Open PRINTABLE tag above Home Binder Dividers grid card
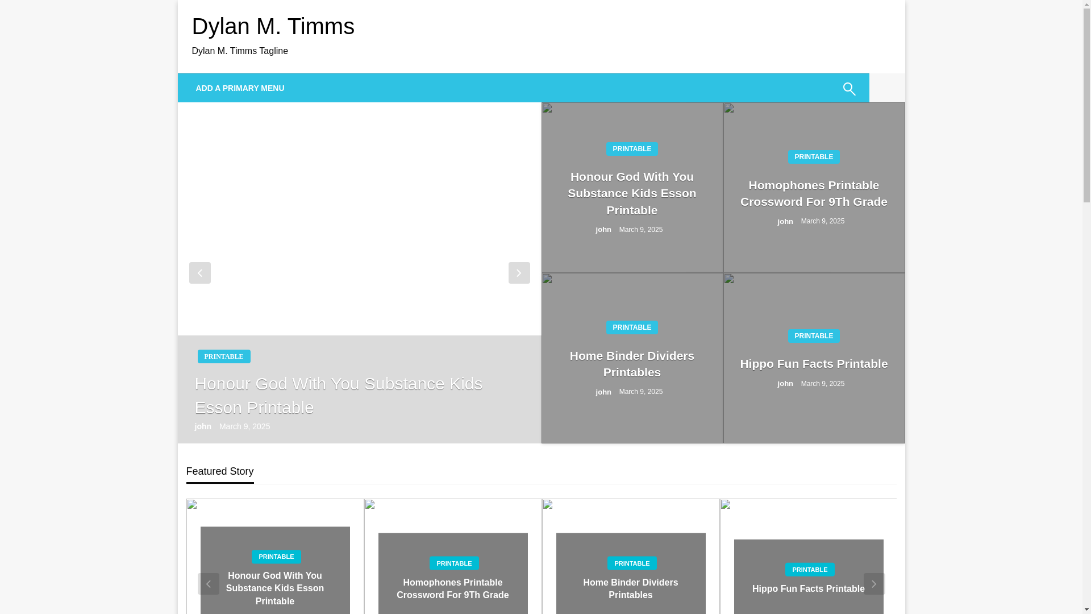Viewport: 1091px width, 614px height. [632, 327]
